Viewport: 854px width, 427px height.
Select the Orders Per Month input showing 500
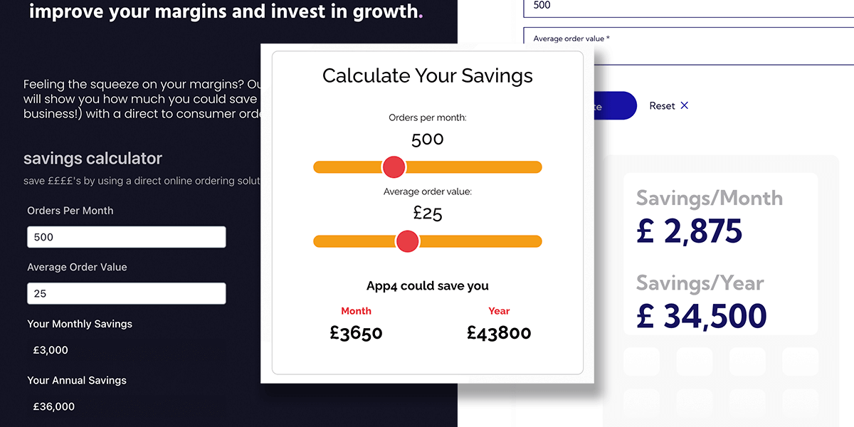pyautogui.click(x=126, y=236)
